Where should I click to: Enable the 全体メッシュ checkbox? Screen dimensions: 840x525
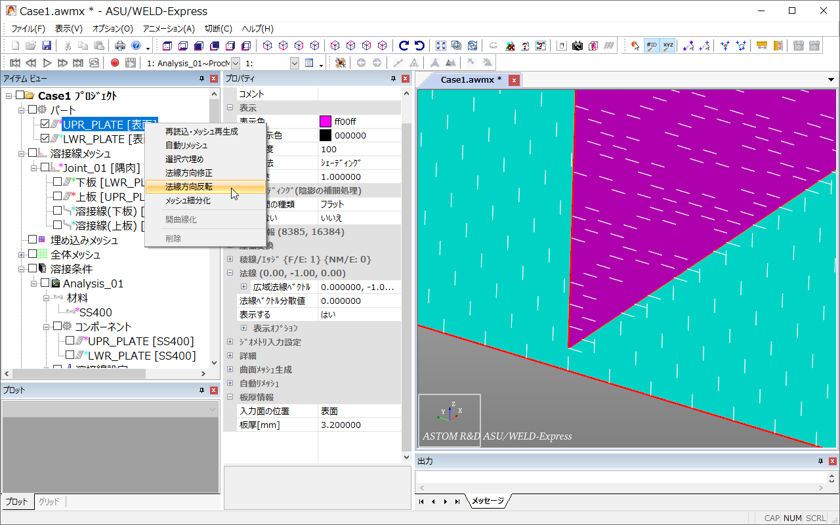pos(32,255)
